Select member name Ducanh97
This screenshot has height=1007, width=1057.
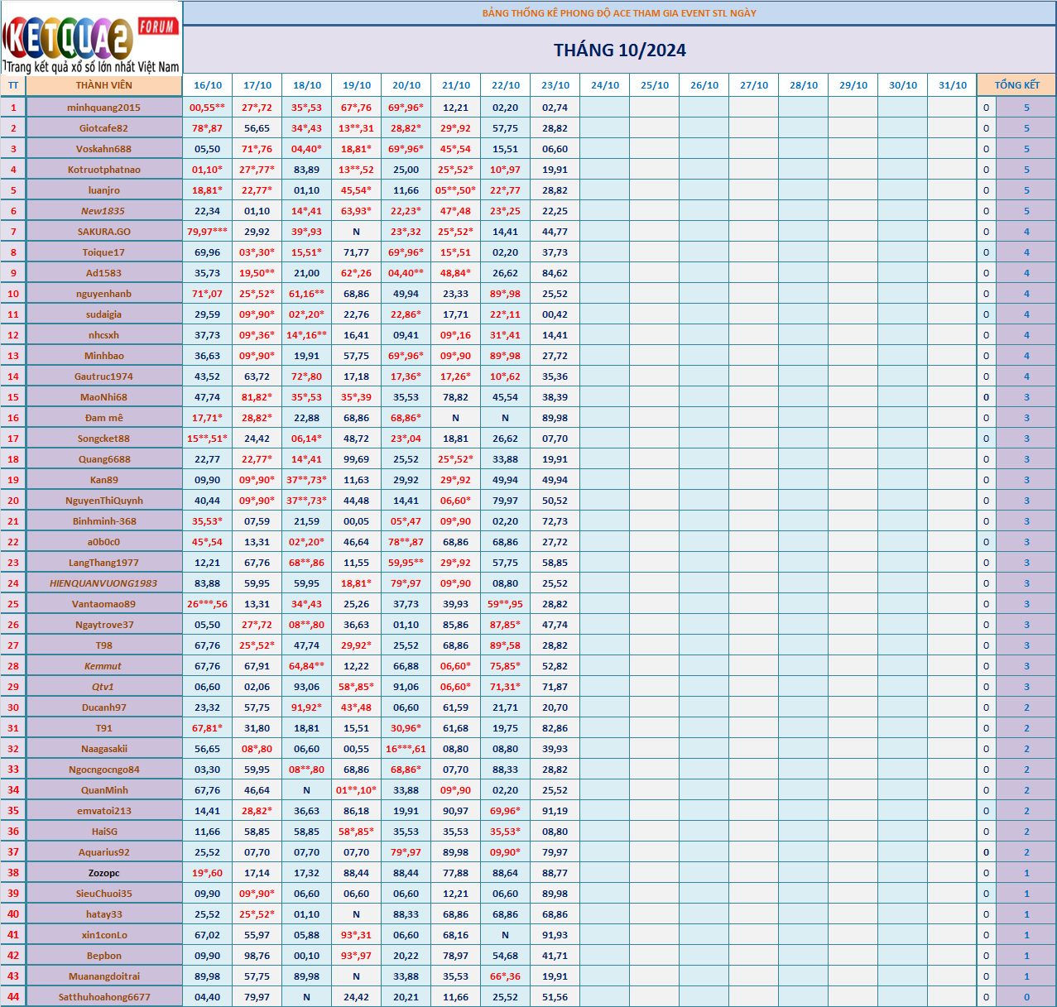(x=104, y=707)
